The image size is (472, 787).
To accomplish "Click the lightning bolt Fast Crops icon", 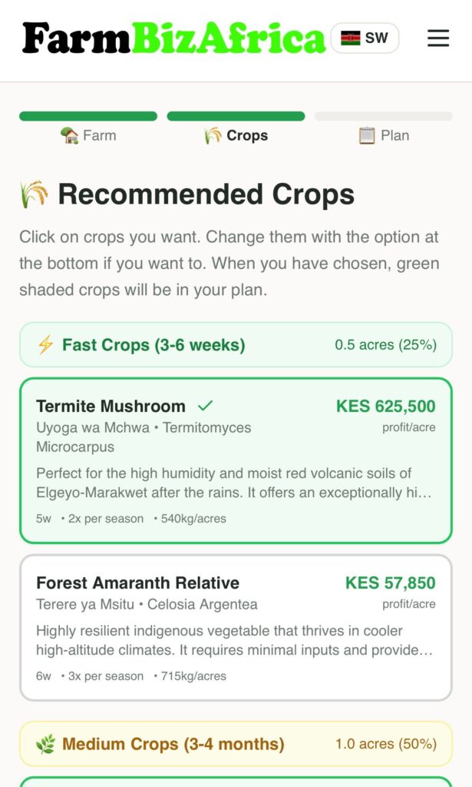I will click(x=45, y=345).
